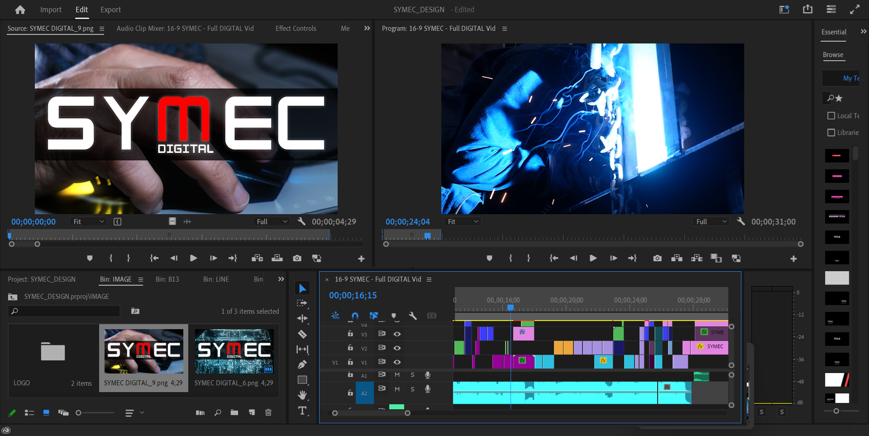Screen dimensions: 869x436
Task: Expand hidden Source panel tabs chevron
Action: [367, 28]
